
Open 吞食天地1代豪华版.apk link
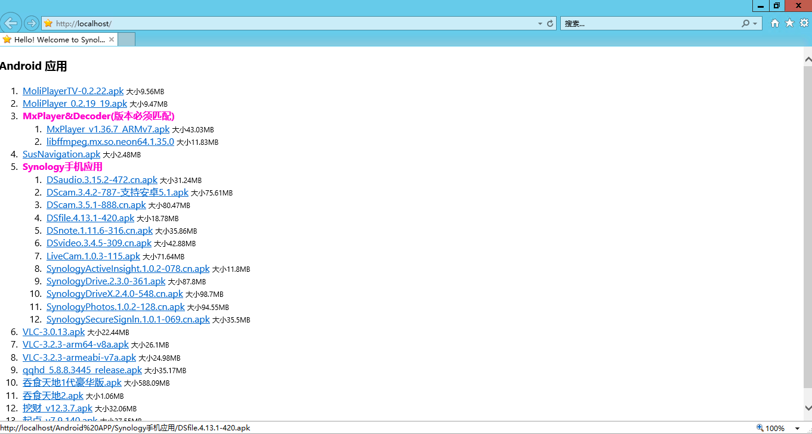72,383
